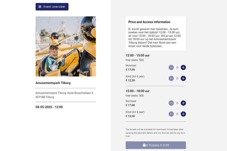Click Normaal quantity value in 12:00 - 15:00 slot

[x=177, y=67]
